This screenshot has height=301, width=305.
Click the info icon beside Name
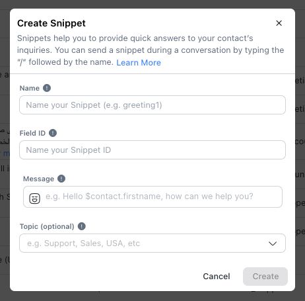pos(47,88)
